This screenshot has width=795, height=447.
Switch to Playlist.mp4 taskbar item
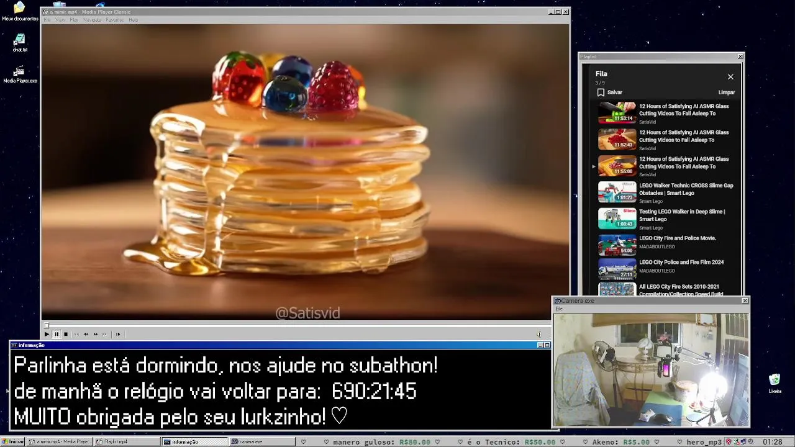(127, 442)
